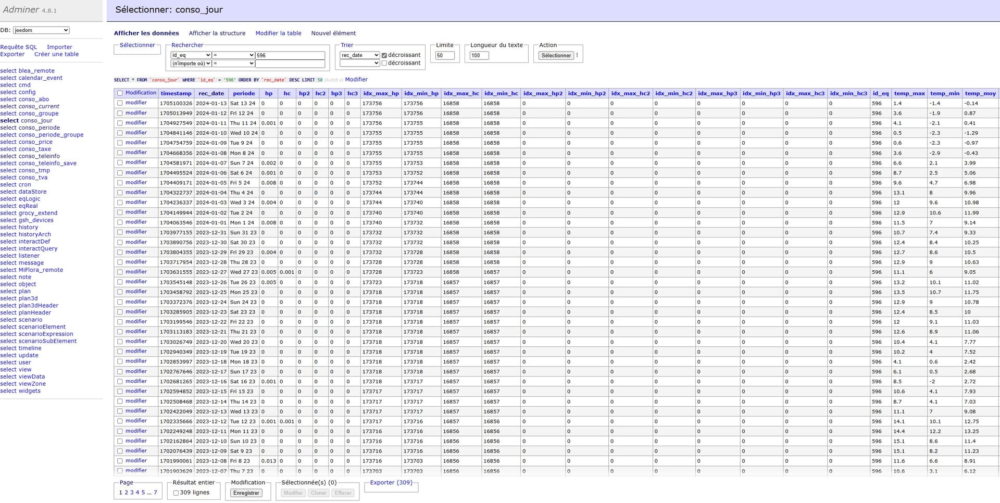
Task: Switch to Afficher la structure tab
Action: pyautogui.click(x=217, y=33)
